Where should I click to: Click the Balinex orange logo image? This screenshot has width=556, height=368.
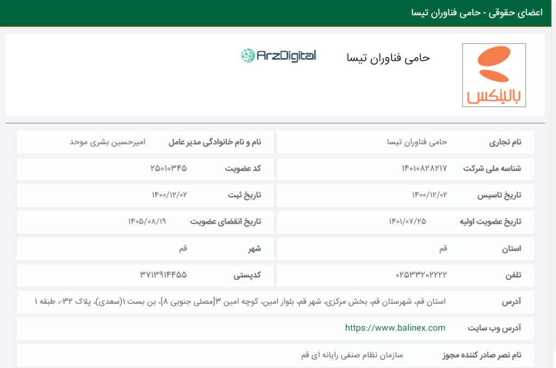tap(494, 75)
